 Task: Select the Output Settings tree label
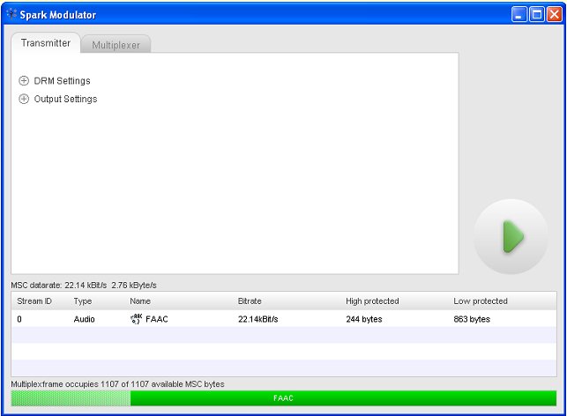[x=65, y=99]
